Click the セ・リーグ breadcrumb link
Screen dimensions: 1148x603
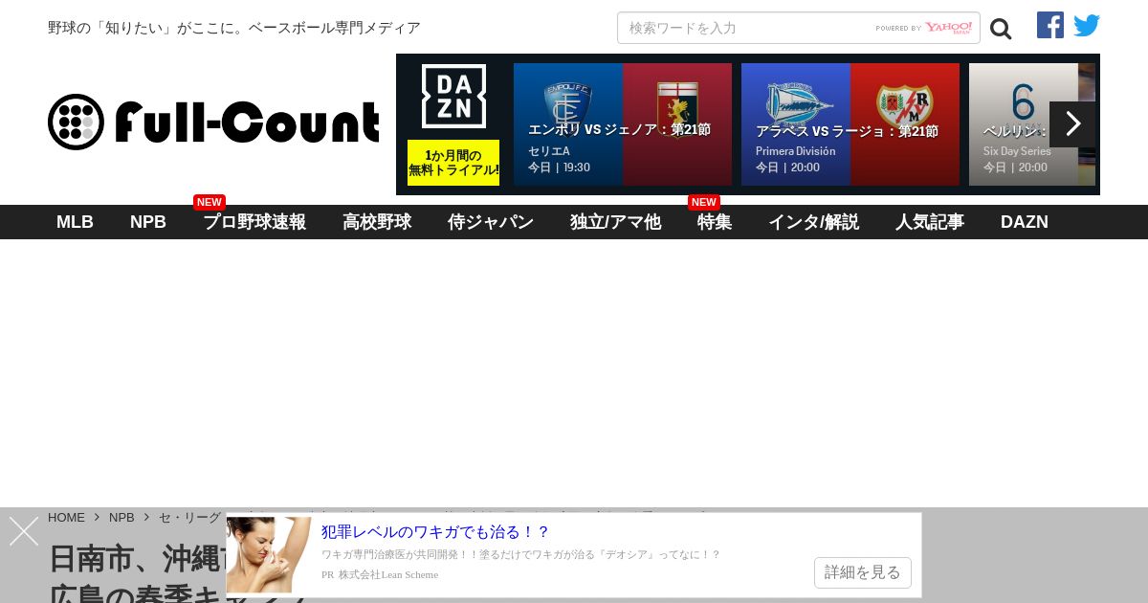tap(189, 517)
